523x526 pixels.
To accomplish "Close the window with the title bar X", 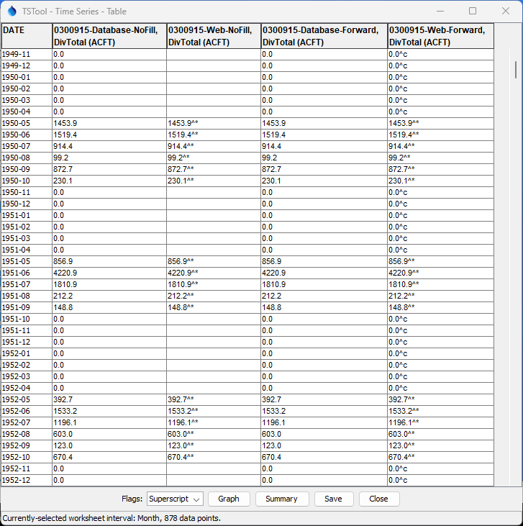I will click(506, 11).
